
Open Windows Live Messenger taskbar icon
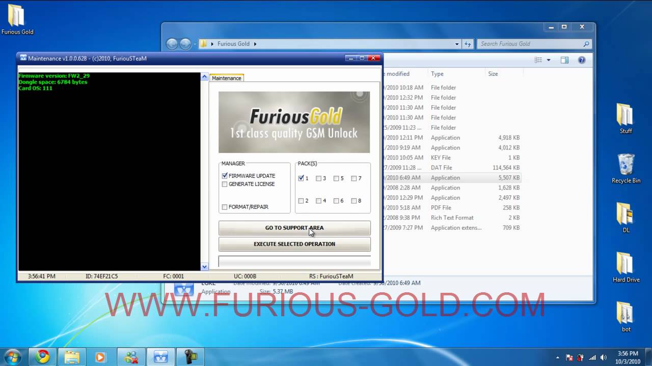point(131,357)
